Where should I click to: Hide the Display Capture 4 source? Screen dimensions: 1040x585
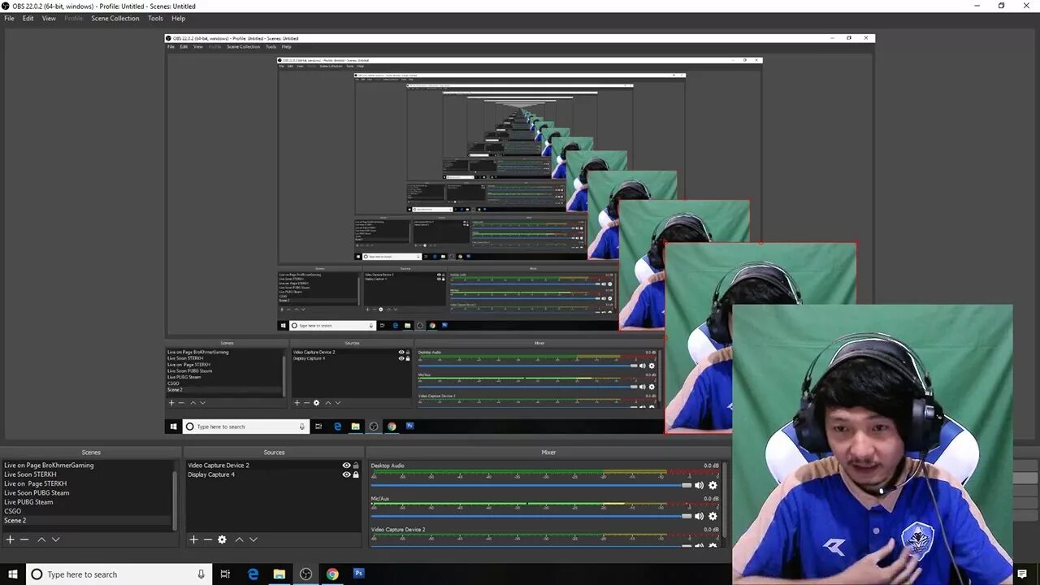346,474
